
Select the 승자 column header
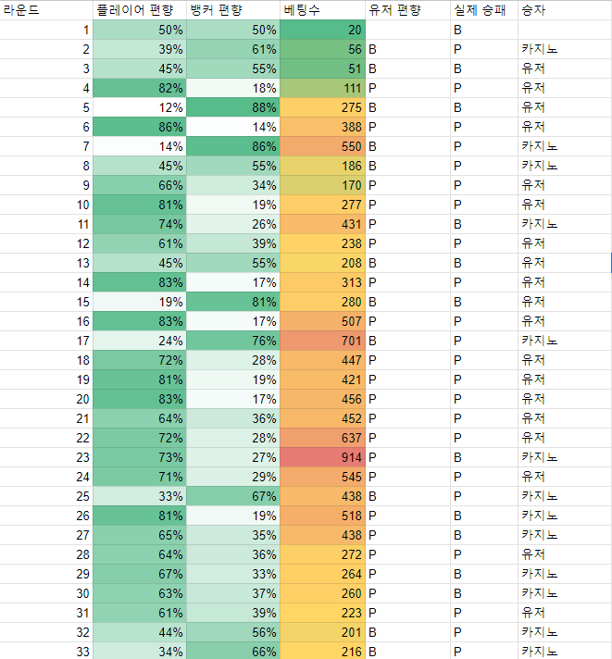(565, 9)
